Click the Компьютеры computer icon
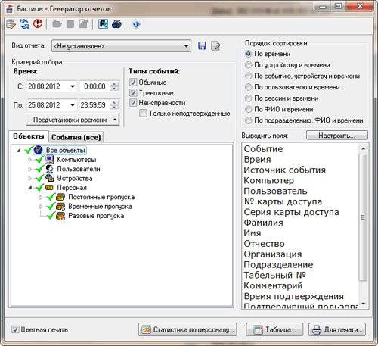378x346 pixels. coord(50,160)
